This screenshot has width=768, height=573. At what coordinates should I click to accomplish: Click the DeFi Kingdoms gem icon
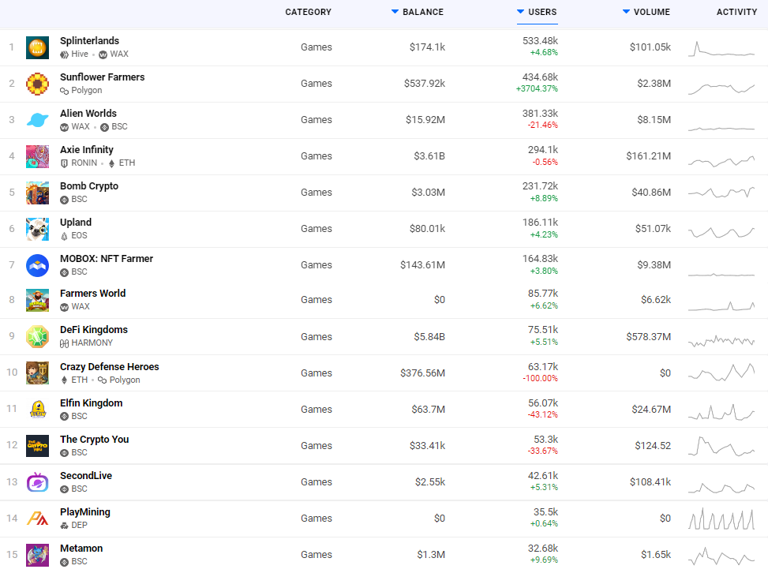click(x=37, y=336)
